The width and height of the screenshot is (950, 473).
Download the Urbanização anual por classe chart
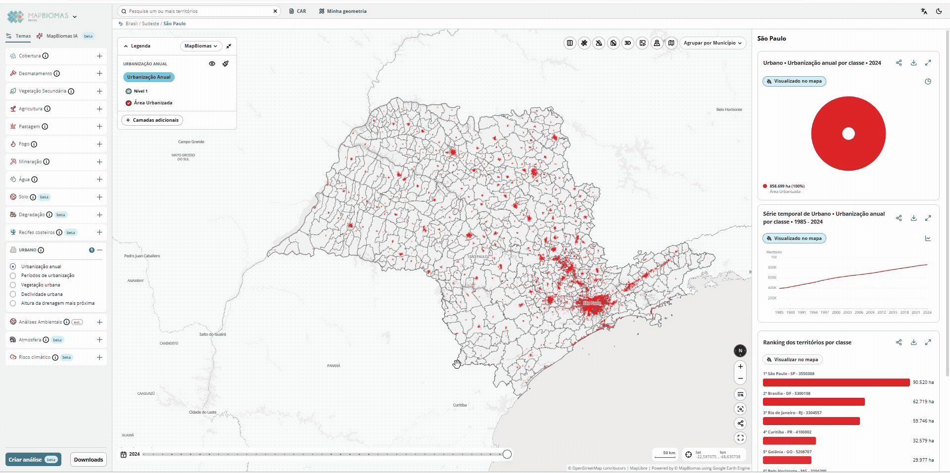[913, 63]
